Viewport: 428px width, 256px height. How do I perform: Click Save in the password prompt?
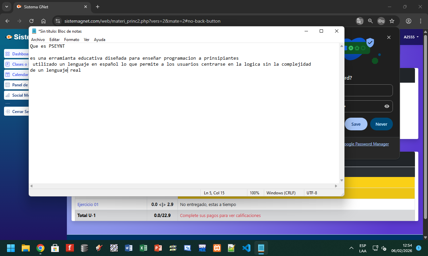356,124
